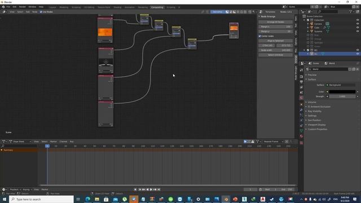The width and height of the screenshot is (361, 203).
Task: Open the Physics properties tab icon
Action: (x=301, y=120)
